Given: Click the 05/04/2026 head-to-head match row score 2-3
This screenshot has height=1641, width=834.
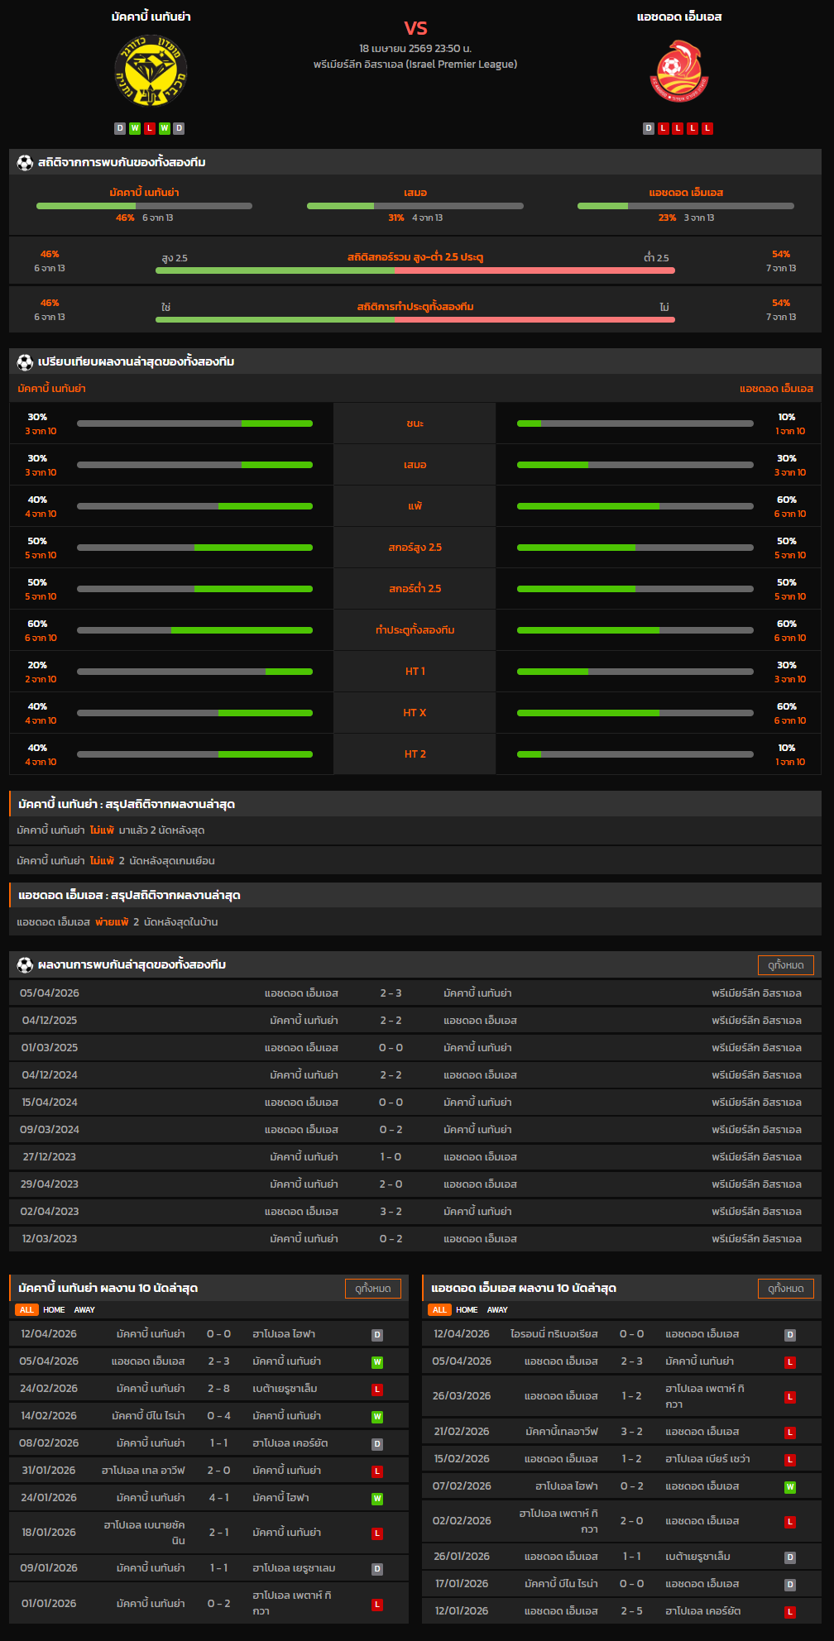Looking at the screenshot, I should pos(391,993).
